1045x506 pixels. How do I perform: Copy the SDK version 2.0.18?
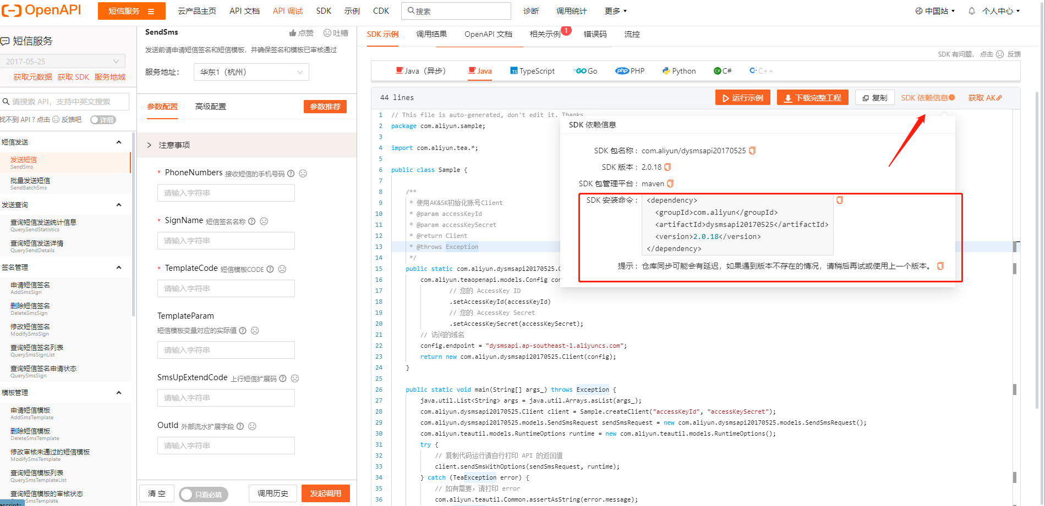[x=668, y=167]
